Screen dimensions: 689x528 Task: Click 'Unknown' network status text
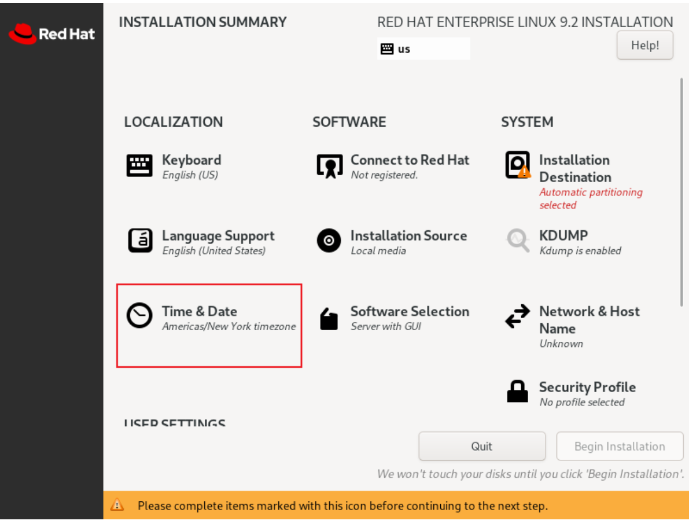coord(561,344)
